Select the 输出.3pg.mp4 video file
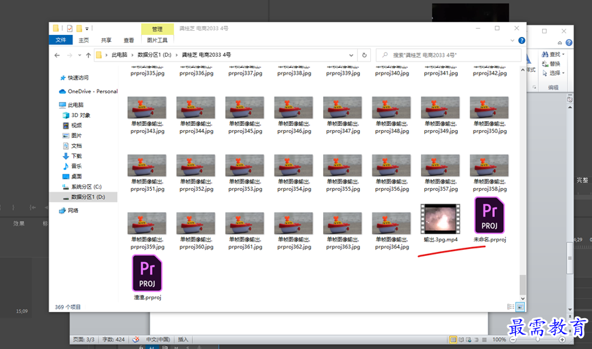The image size is (592, 349). [x=440, y=223]
